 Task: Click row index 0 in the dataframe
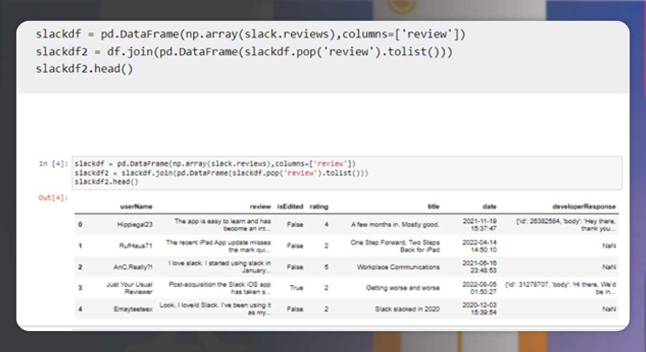80,225
